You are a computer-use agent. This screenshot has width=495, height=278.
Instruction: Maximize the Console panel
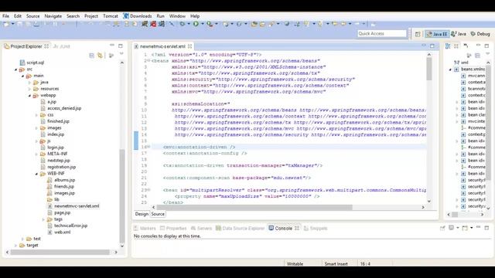click(x=486, y=228)
